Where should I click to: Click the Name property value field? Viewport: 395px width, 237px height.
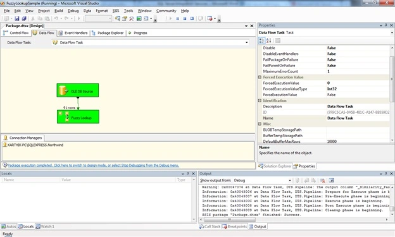(x=358, y=118)
